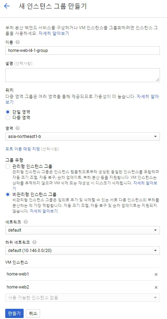Open the asia-northeast1-b zone dropdown
The width and height of the screenshot is (167, 319).
tap(83, 136)
